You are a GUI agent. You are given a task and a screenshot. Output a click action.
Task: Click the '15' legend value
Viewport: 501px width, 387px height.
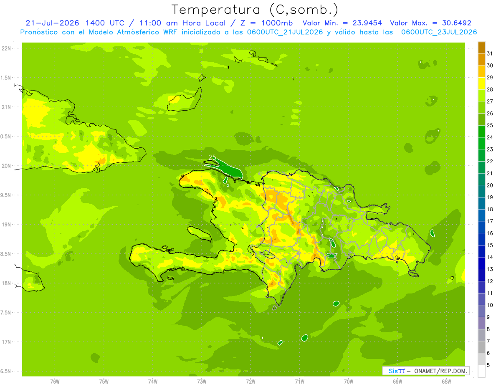[490, 245]
